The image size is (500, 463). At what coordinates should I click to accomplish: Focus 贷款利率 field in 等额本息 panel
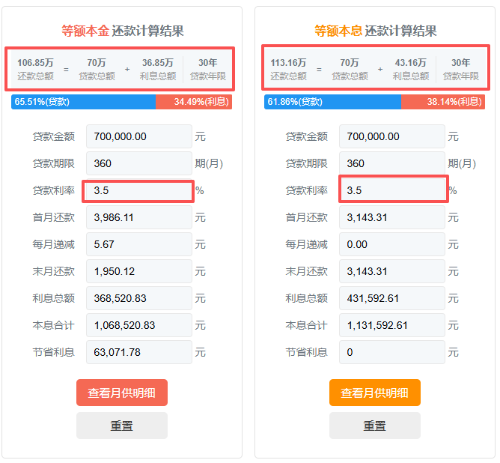click(392, 191)
